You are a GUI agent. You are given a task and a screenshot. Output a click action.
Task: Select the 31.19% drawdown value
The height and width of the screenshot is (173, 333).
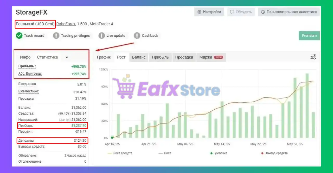tap(81, 99)
